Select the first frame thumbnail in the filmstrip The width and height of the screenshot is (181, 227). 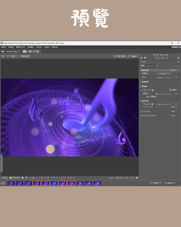(11, 183)
